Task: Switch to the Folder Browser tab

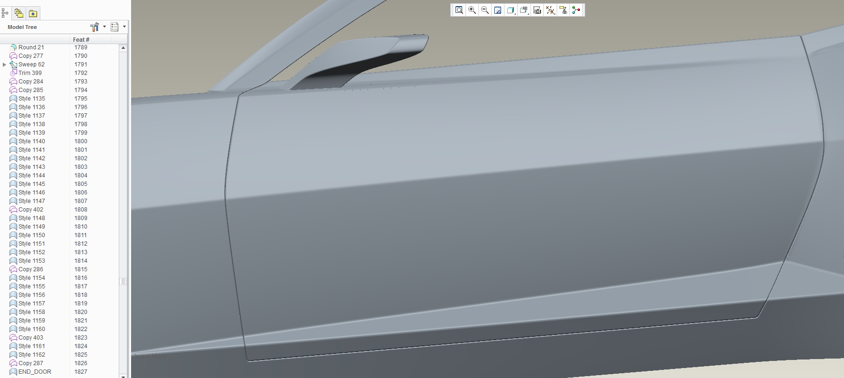Action: tap(19, 13)
